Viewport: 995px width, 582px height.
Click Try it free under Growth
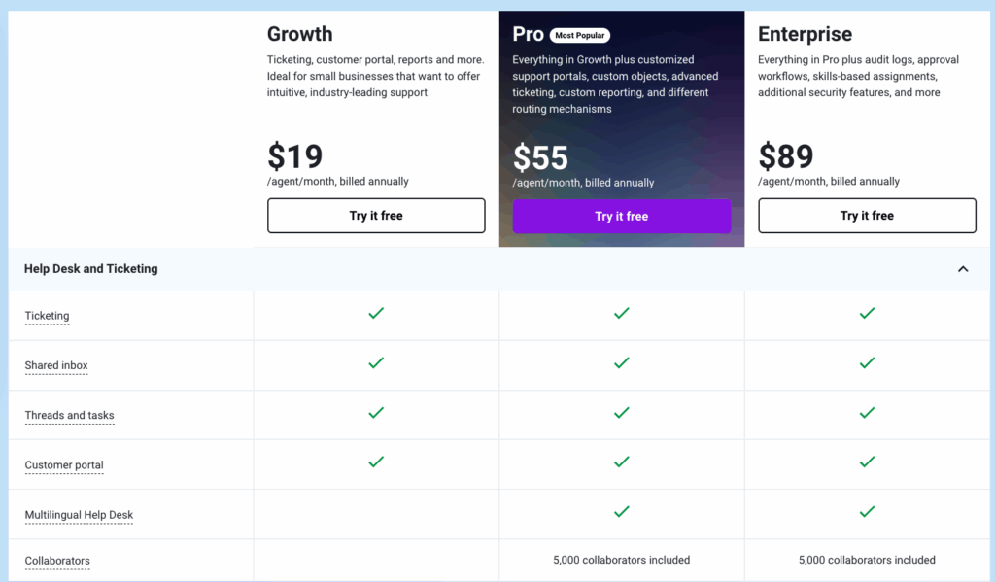[x=376, y=216]
